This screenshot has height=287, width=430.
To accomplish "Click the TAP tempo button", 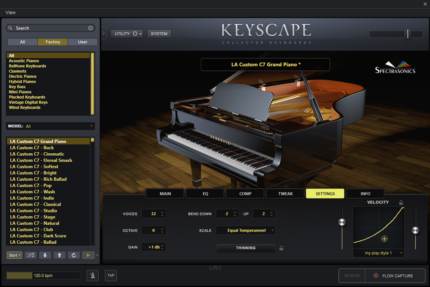I will 110,276.
